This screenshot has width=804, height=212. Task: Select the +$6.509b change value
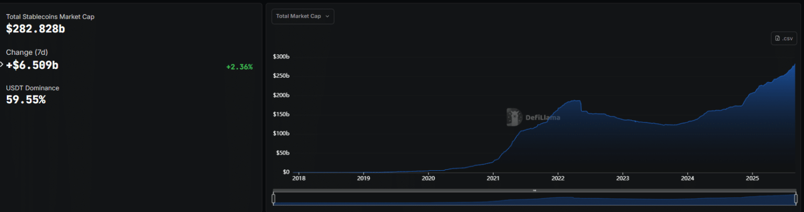point(32,65)
